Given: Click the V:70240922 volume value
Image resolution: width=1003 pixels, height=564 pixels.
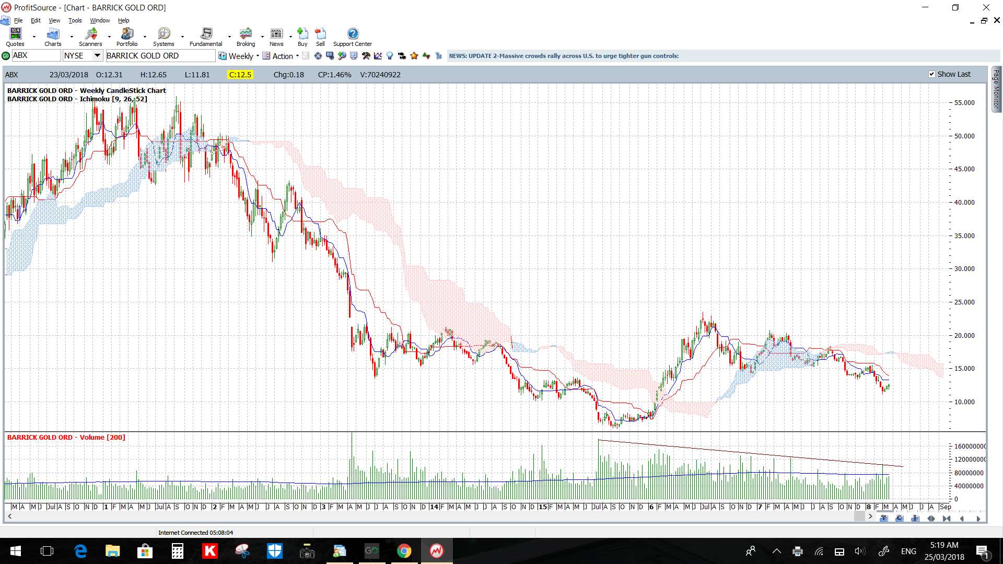Looking at the screenshot, I should click(x=380, y=75).
